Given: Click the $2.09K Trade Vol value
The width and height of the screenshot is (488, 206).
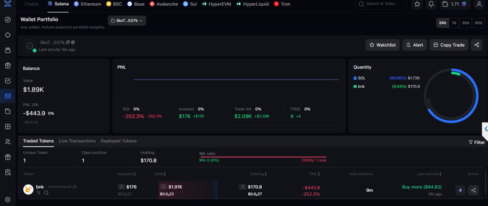Looking at the screenshot, I should pos(243,116).
